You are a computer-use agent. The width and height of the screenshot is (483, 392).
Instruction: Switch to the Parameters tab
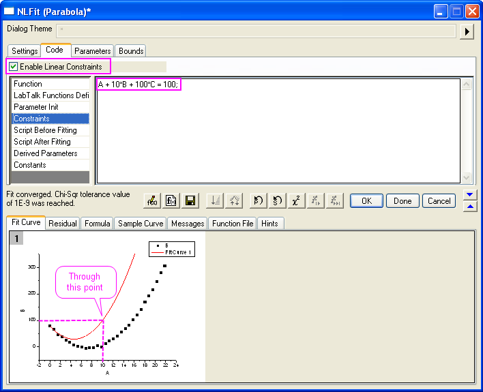pos(92,51)
